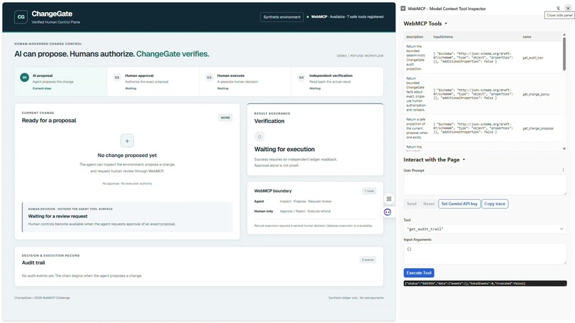This screenshot has height=323, width=575.
Task: Select the Human execute step tab
Action: (245, 82)
